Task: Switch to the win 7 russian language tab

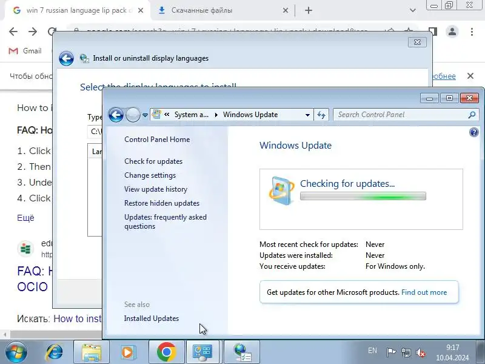Action: pyautogui.click(x=79, y=10)
